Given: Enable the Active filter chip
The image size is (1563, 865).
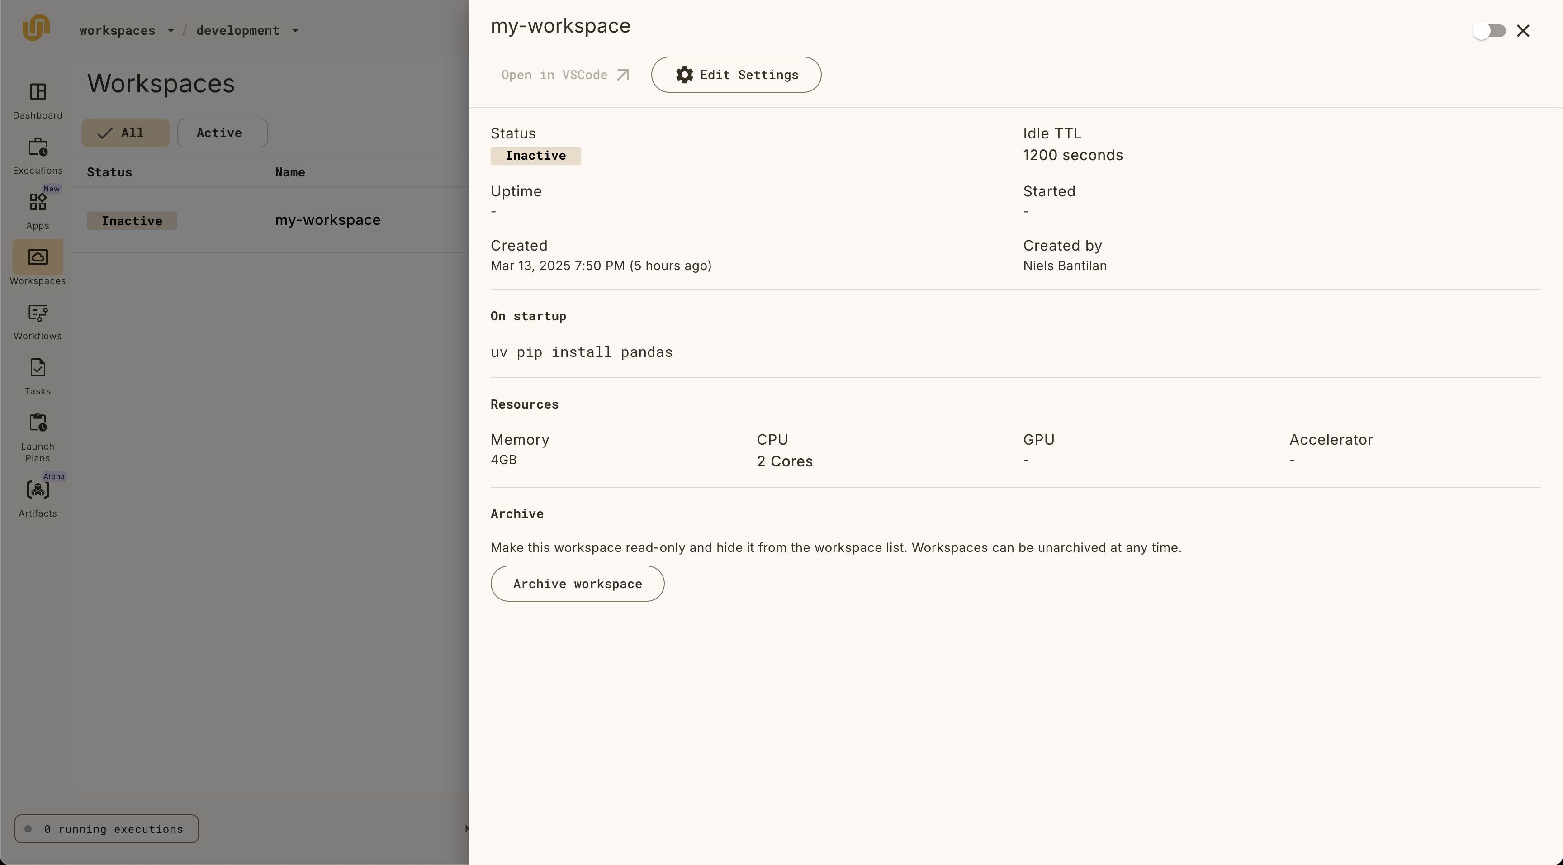Looking at the screenshot, I should click(x=222, y=133).
